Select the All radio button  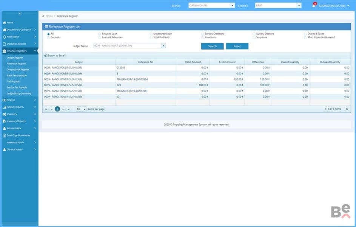[x=48, y=34]
